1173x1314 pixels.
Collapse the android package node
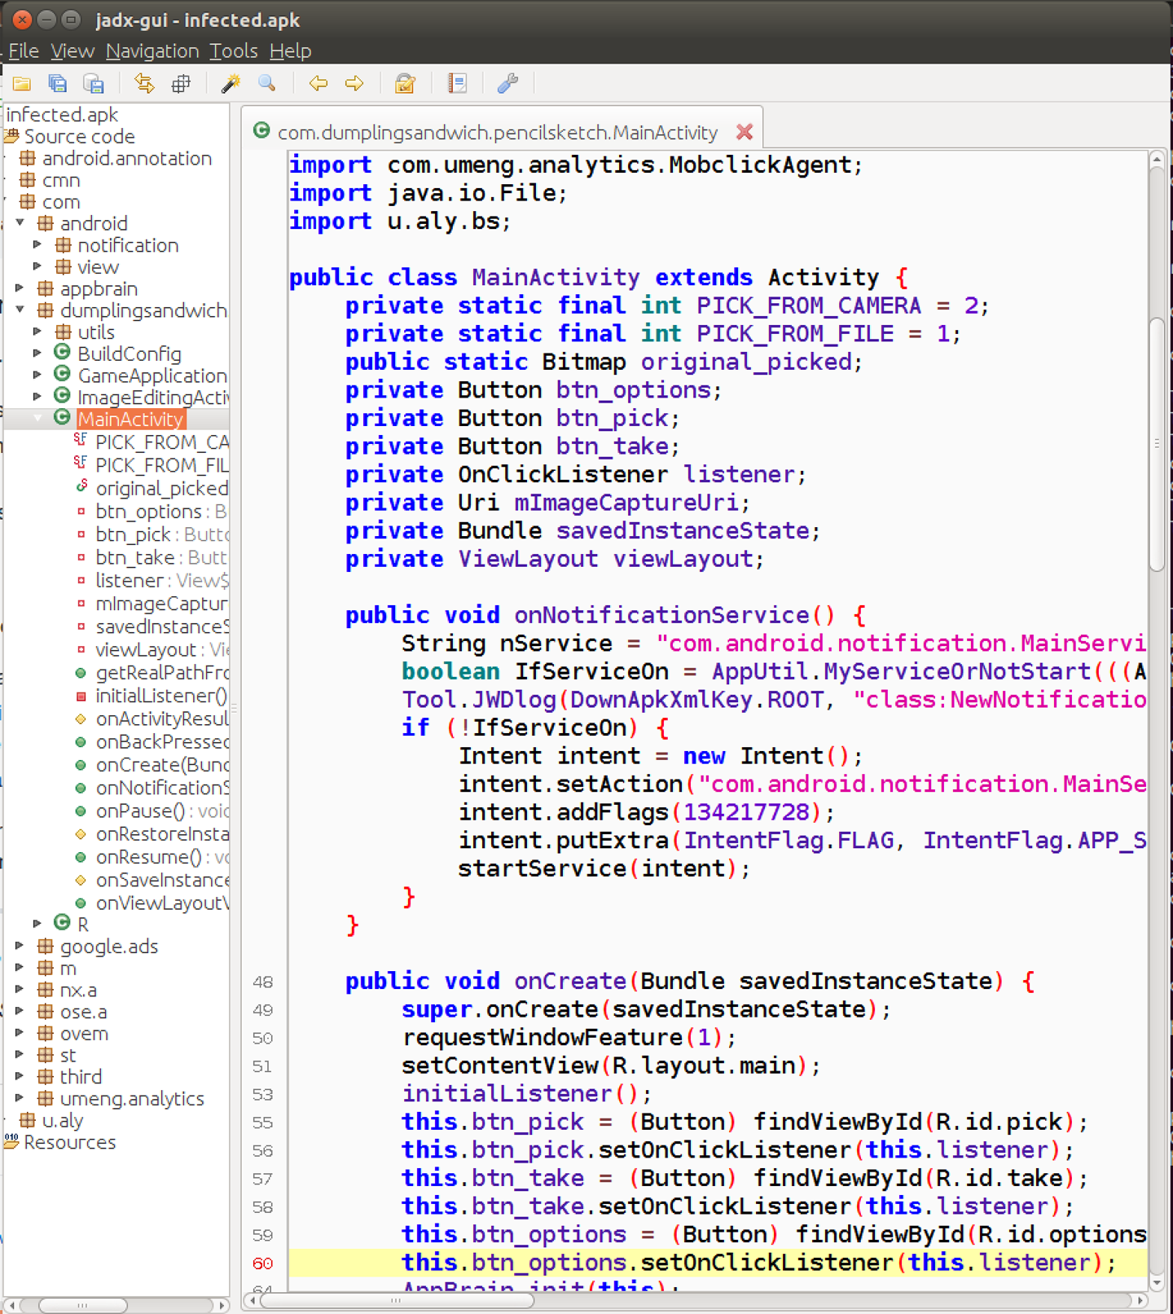pyautogui.click(x=20, y=222)
